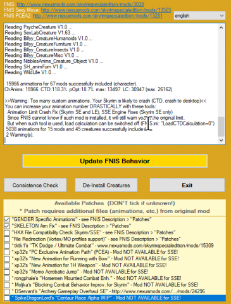231x304 pixels.
Task: Click 'Reading Billyy_CreatureInsects V1.0' line
Action: [x=45, y=50]
